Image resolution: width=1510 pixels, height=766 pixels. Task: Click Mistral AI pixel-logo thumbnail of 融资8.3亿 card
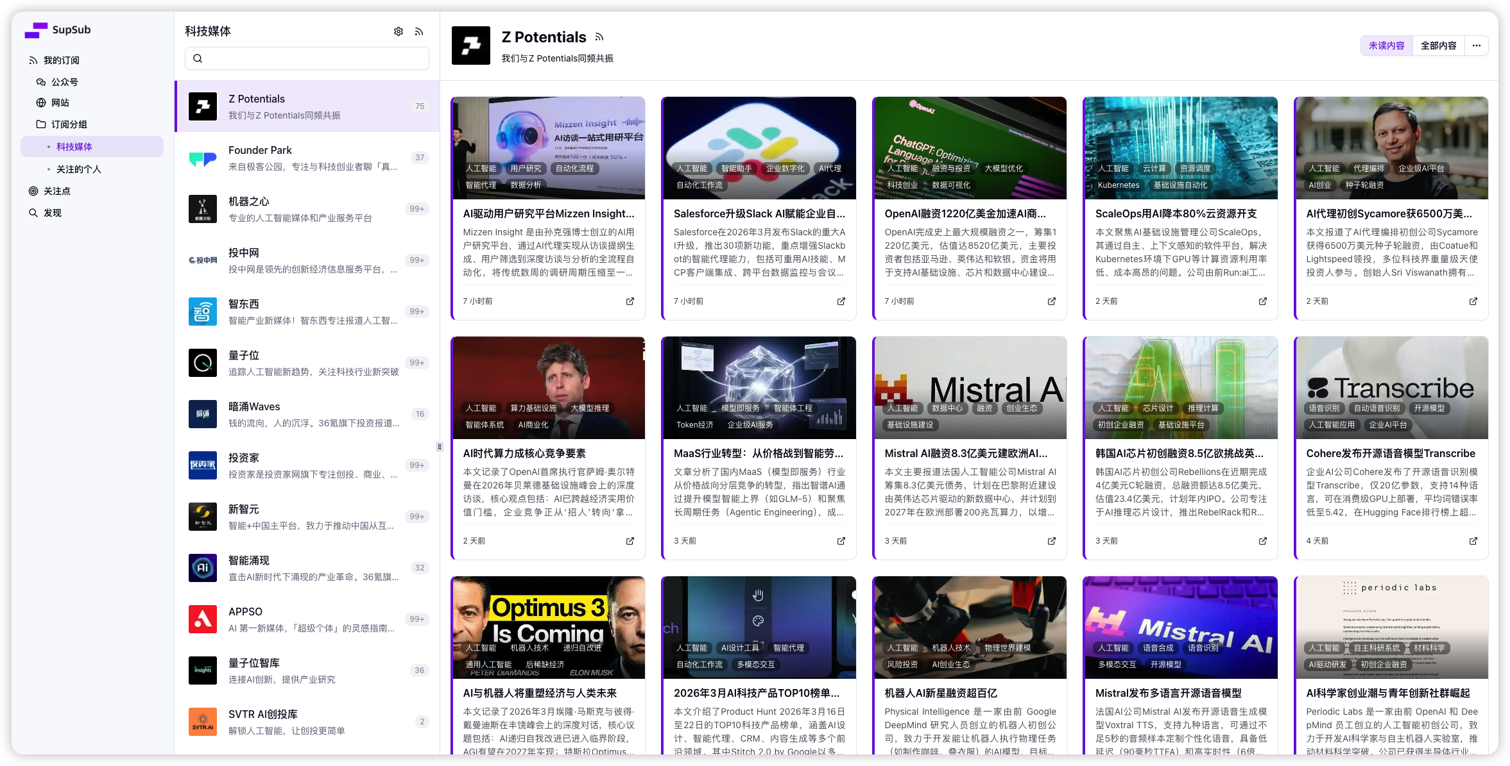970,388
